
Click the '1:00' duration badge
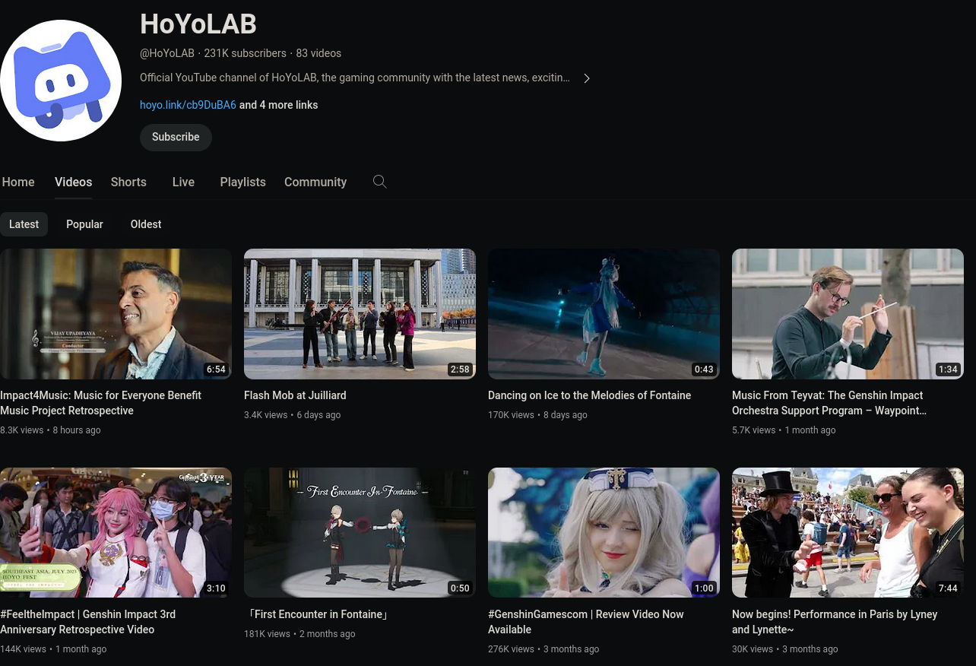pos(704,588)
